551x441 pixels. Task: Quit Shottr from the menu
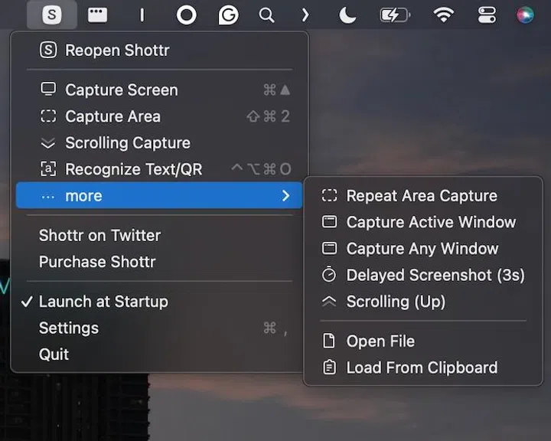pos(159,354)
